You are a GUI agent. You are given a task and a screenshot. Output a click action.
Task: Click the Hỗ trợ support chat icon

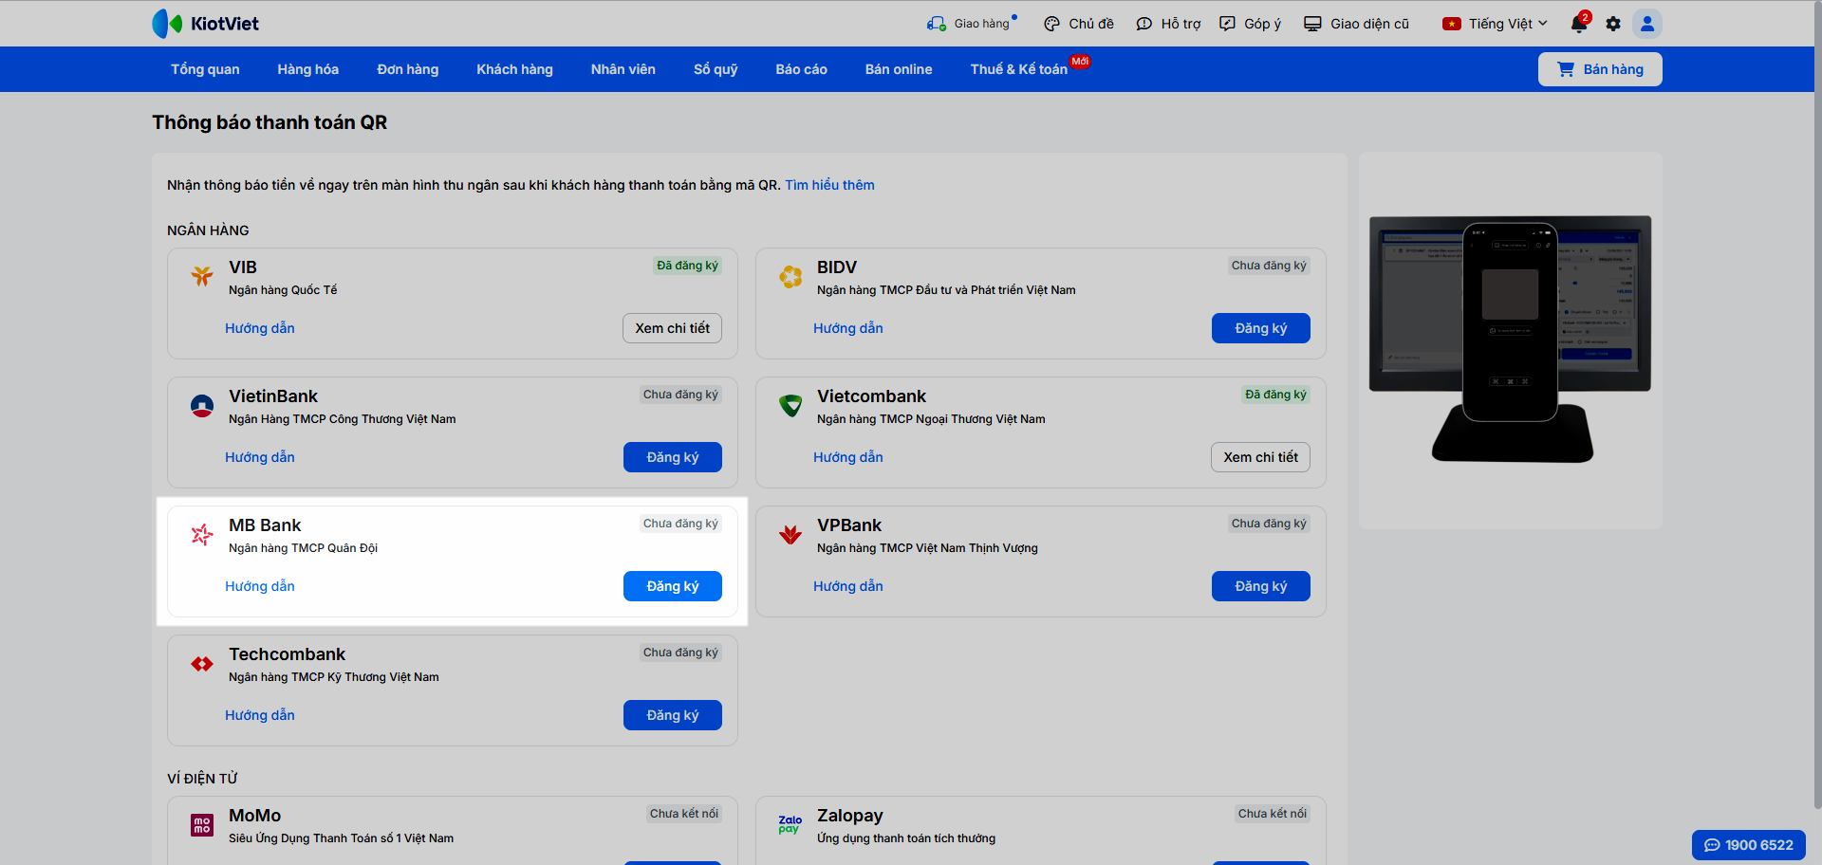(1143, 24)
